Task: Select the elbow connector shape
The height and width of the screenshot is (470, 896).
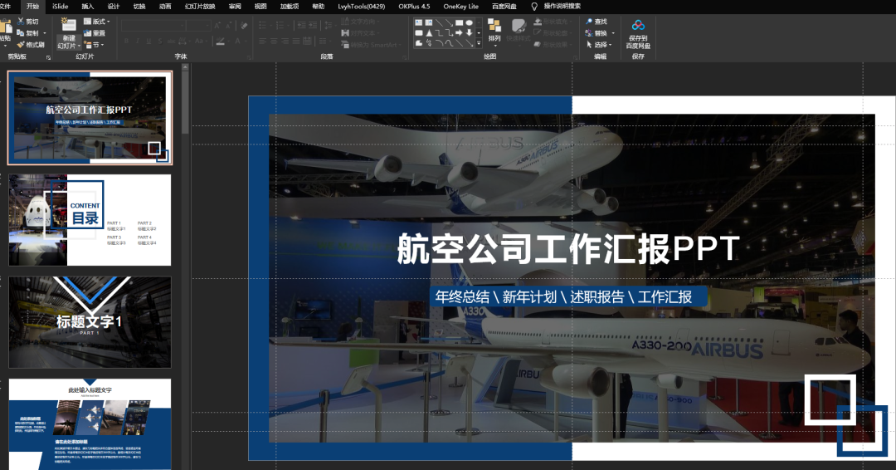Action: coord(439,33)
